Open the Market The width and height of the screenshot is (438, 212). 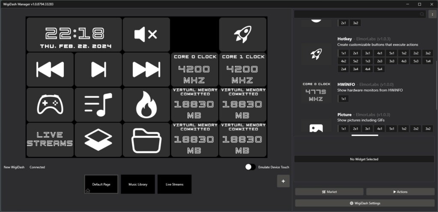pos(329,192)
